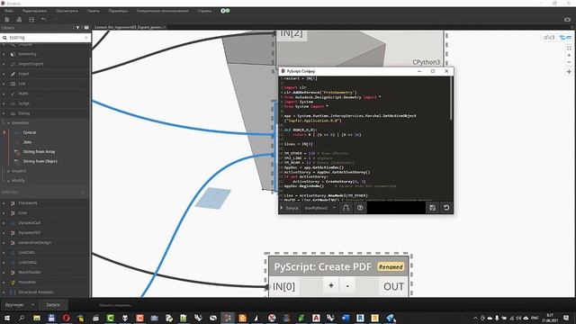
Task: Open the IronPython2 engine dropdown
Action: [x=320, y=208]
